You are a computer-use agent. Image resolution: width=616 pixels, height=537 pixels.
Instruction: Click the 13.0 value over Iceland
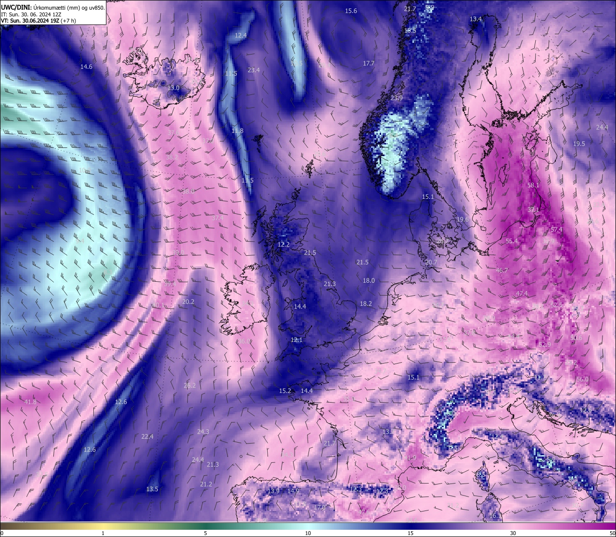173,88
